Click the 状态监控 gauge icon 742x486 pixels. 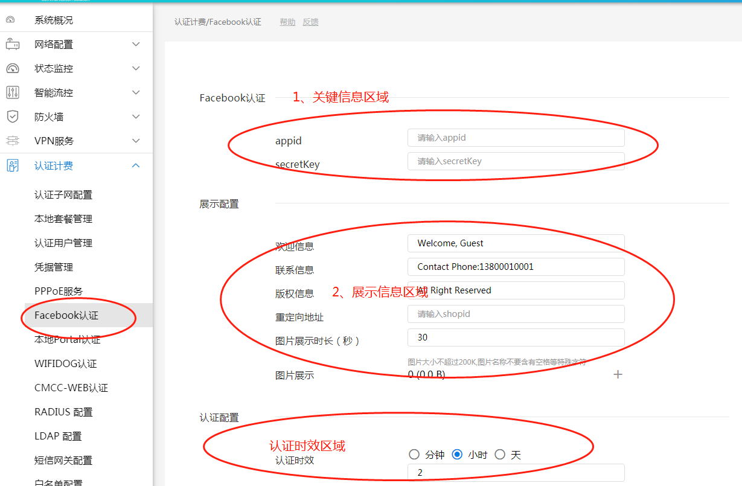point(12,68)
